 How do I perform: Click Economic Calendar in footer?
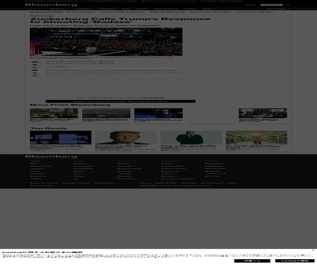178,179
